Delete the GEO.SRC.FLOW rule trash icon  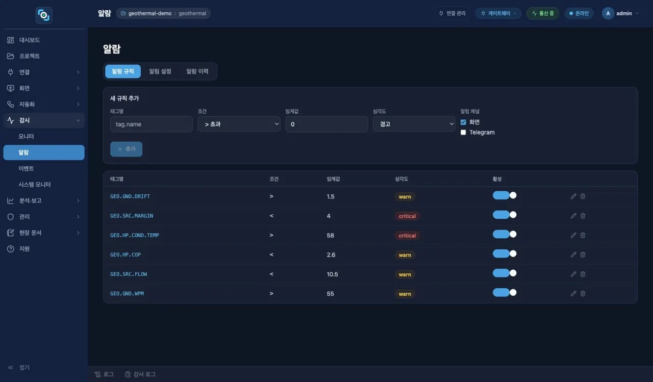tap(583, 274)
